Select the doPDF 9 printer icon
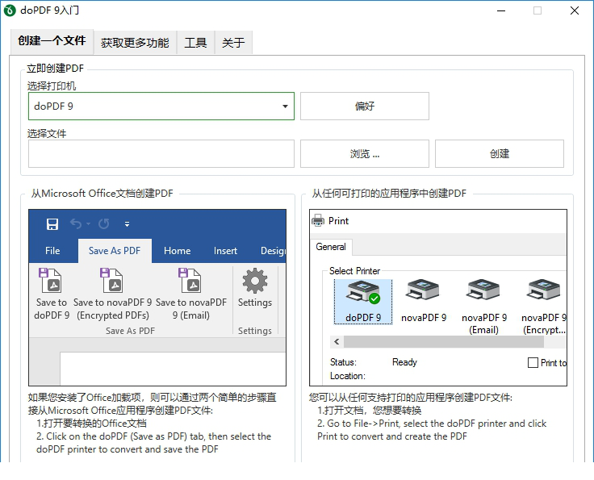This screenshot has width=594, height=480. [363, 293]
